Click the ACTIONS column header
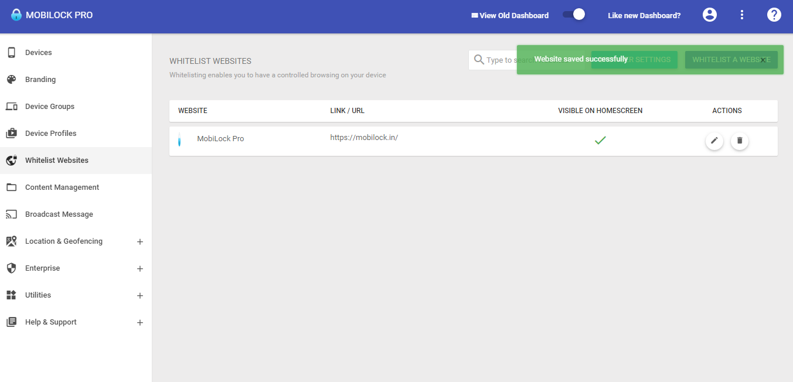The image size is (793, 382). pos(727,111)
